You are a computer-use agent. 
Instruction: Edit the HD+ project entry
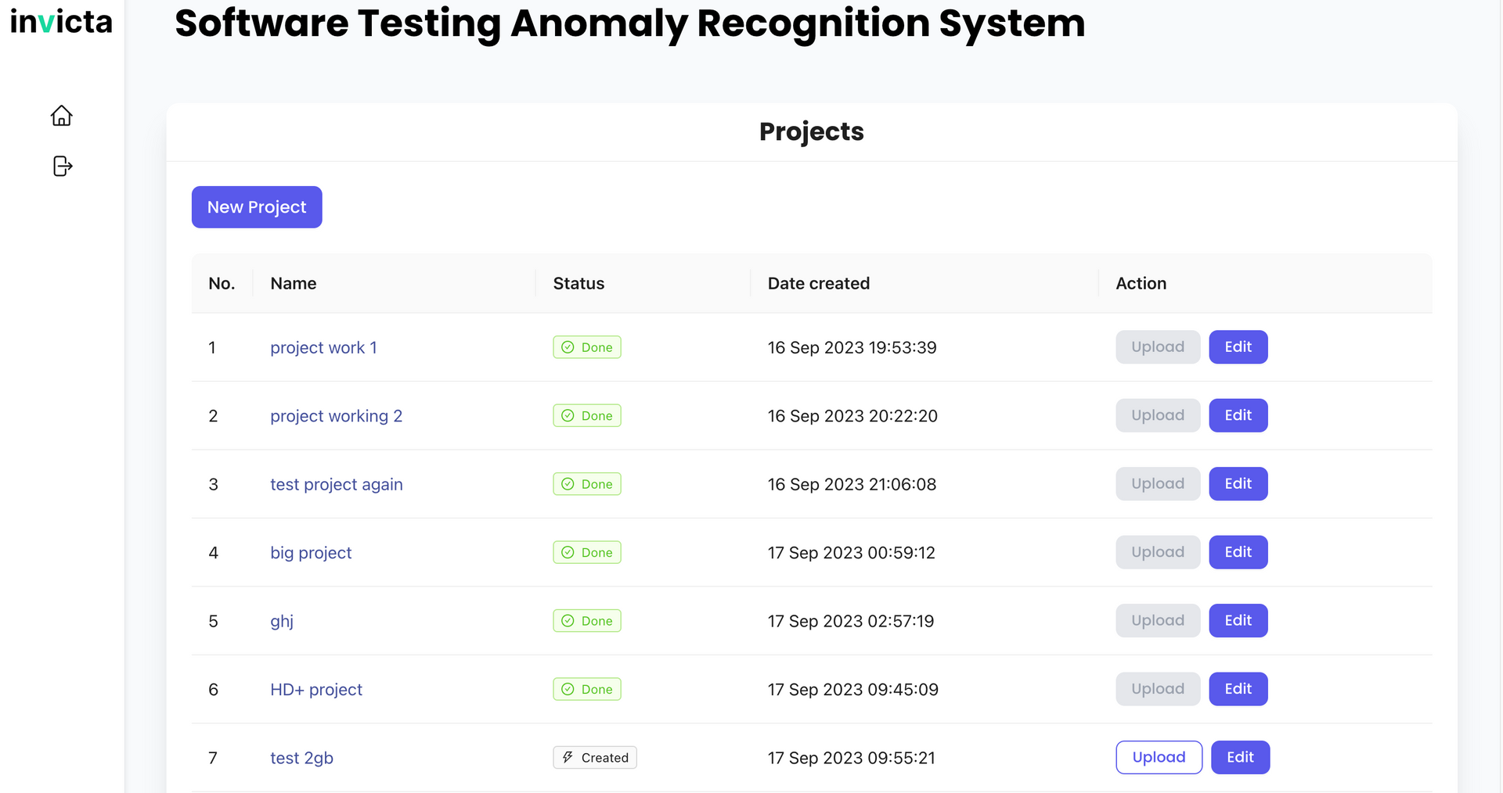(1238, 689)
